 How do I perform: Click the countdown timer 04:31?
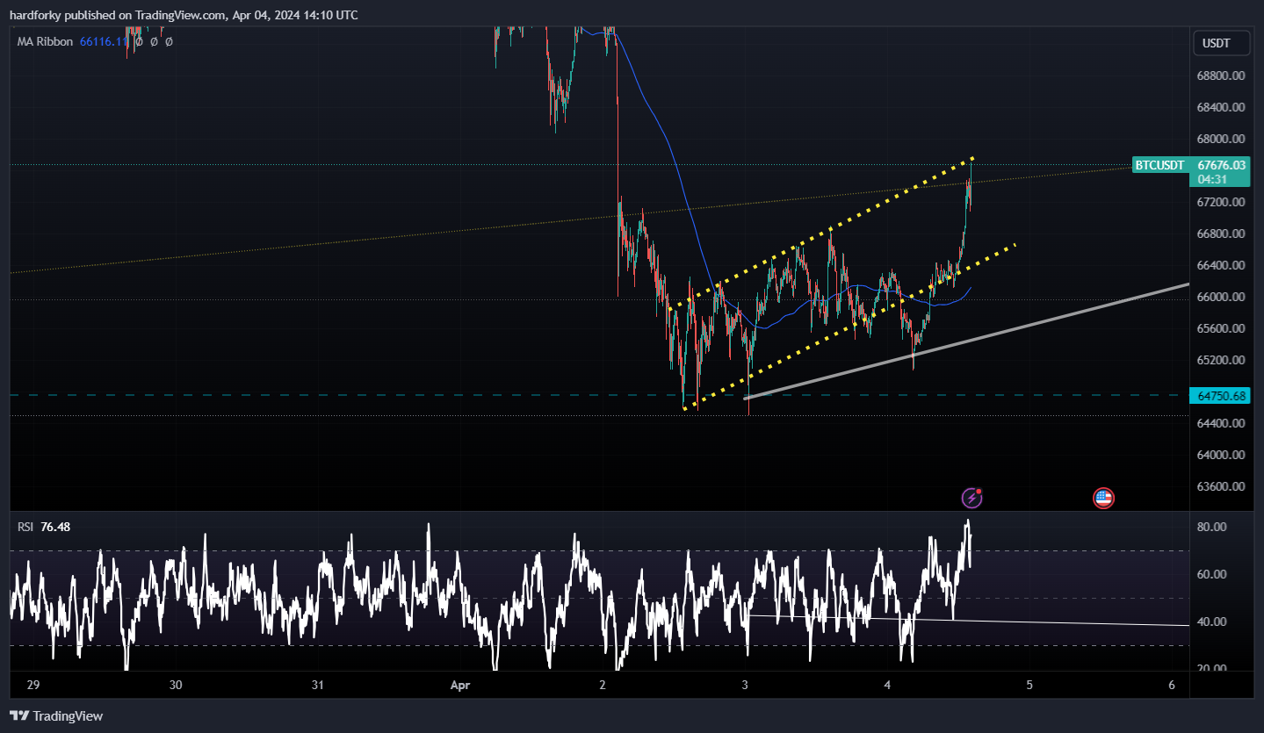click(1211, 179)
